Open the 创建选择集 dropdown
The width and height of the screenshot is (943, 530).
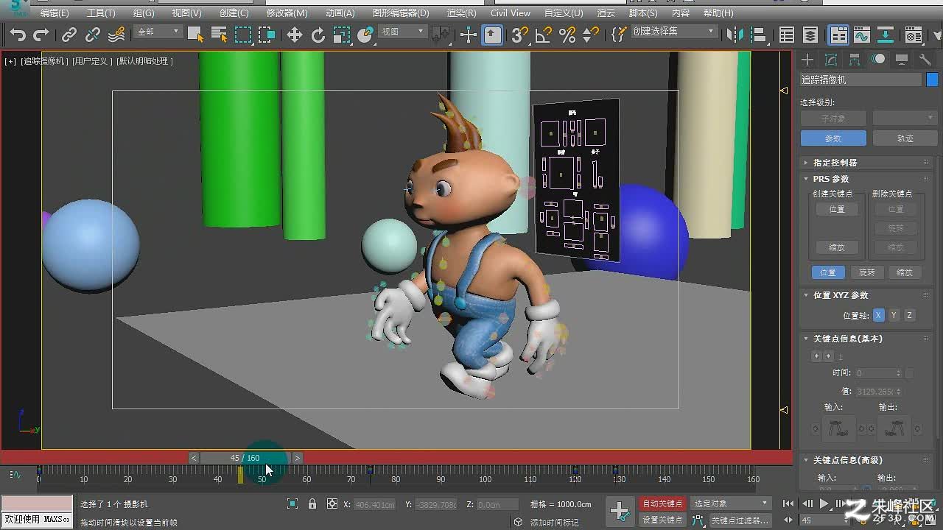click(x=673, y=32)
